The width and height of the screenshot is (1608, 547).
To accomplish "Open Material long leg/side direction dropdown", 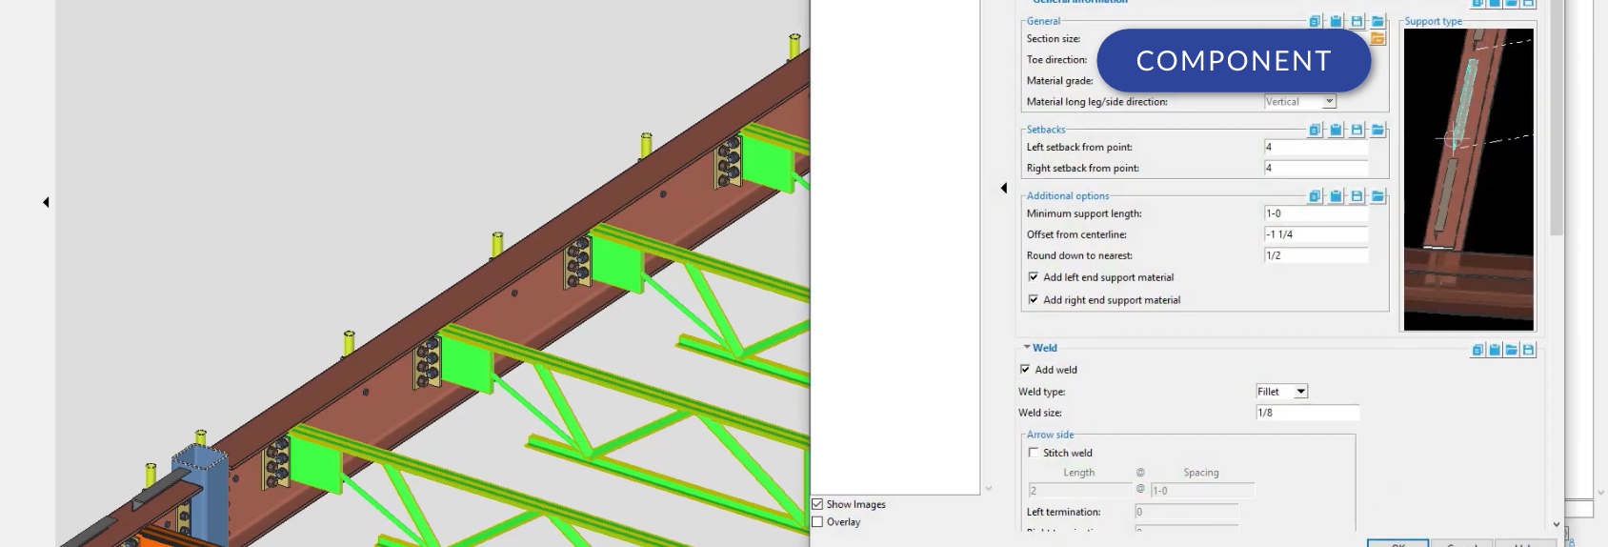I will click(x=1330, y=102).
